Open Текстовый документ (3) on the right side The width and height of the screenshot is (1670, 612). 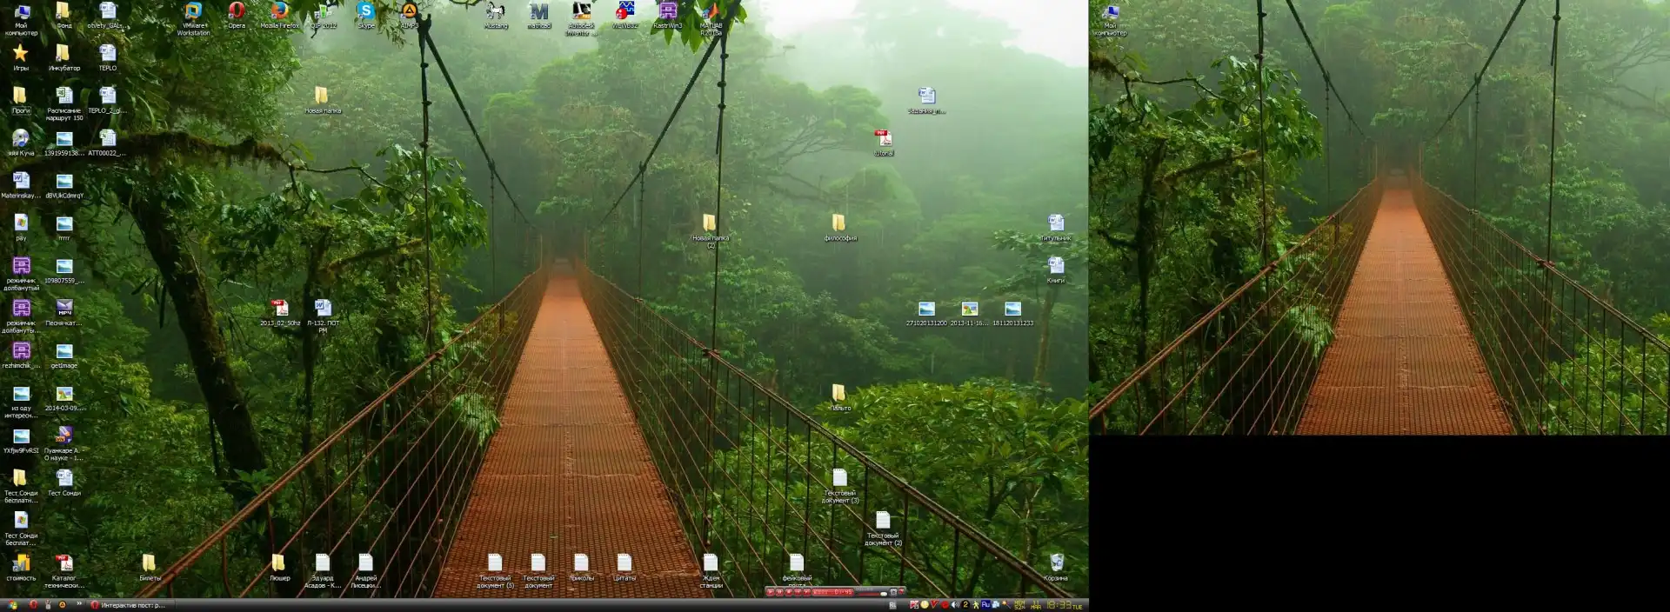click(839, 486)
